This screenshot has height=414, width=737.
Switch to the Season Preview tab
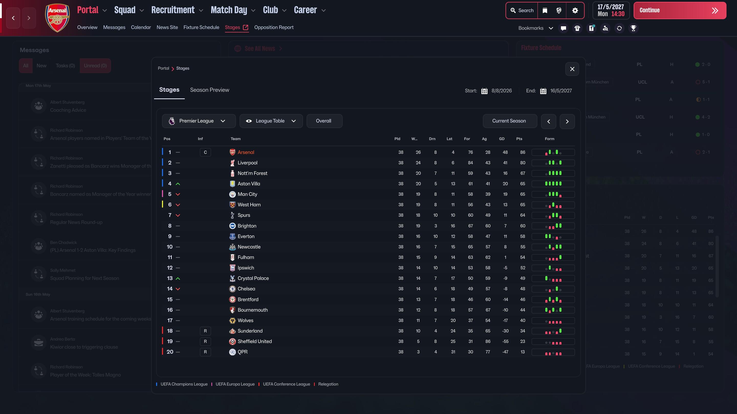click(x=209, y=90)
